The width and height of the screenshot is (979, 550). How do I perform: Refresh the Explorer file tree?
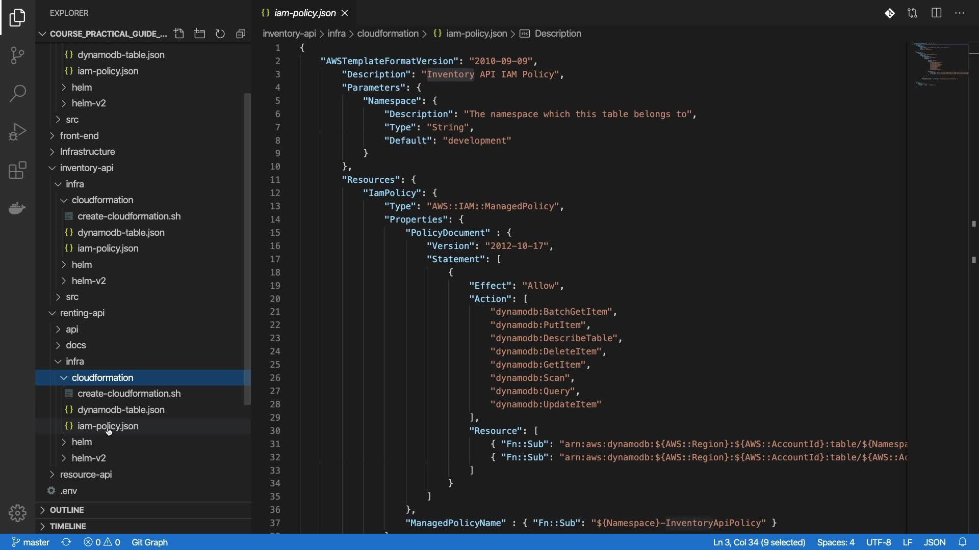220,34
